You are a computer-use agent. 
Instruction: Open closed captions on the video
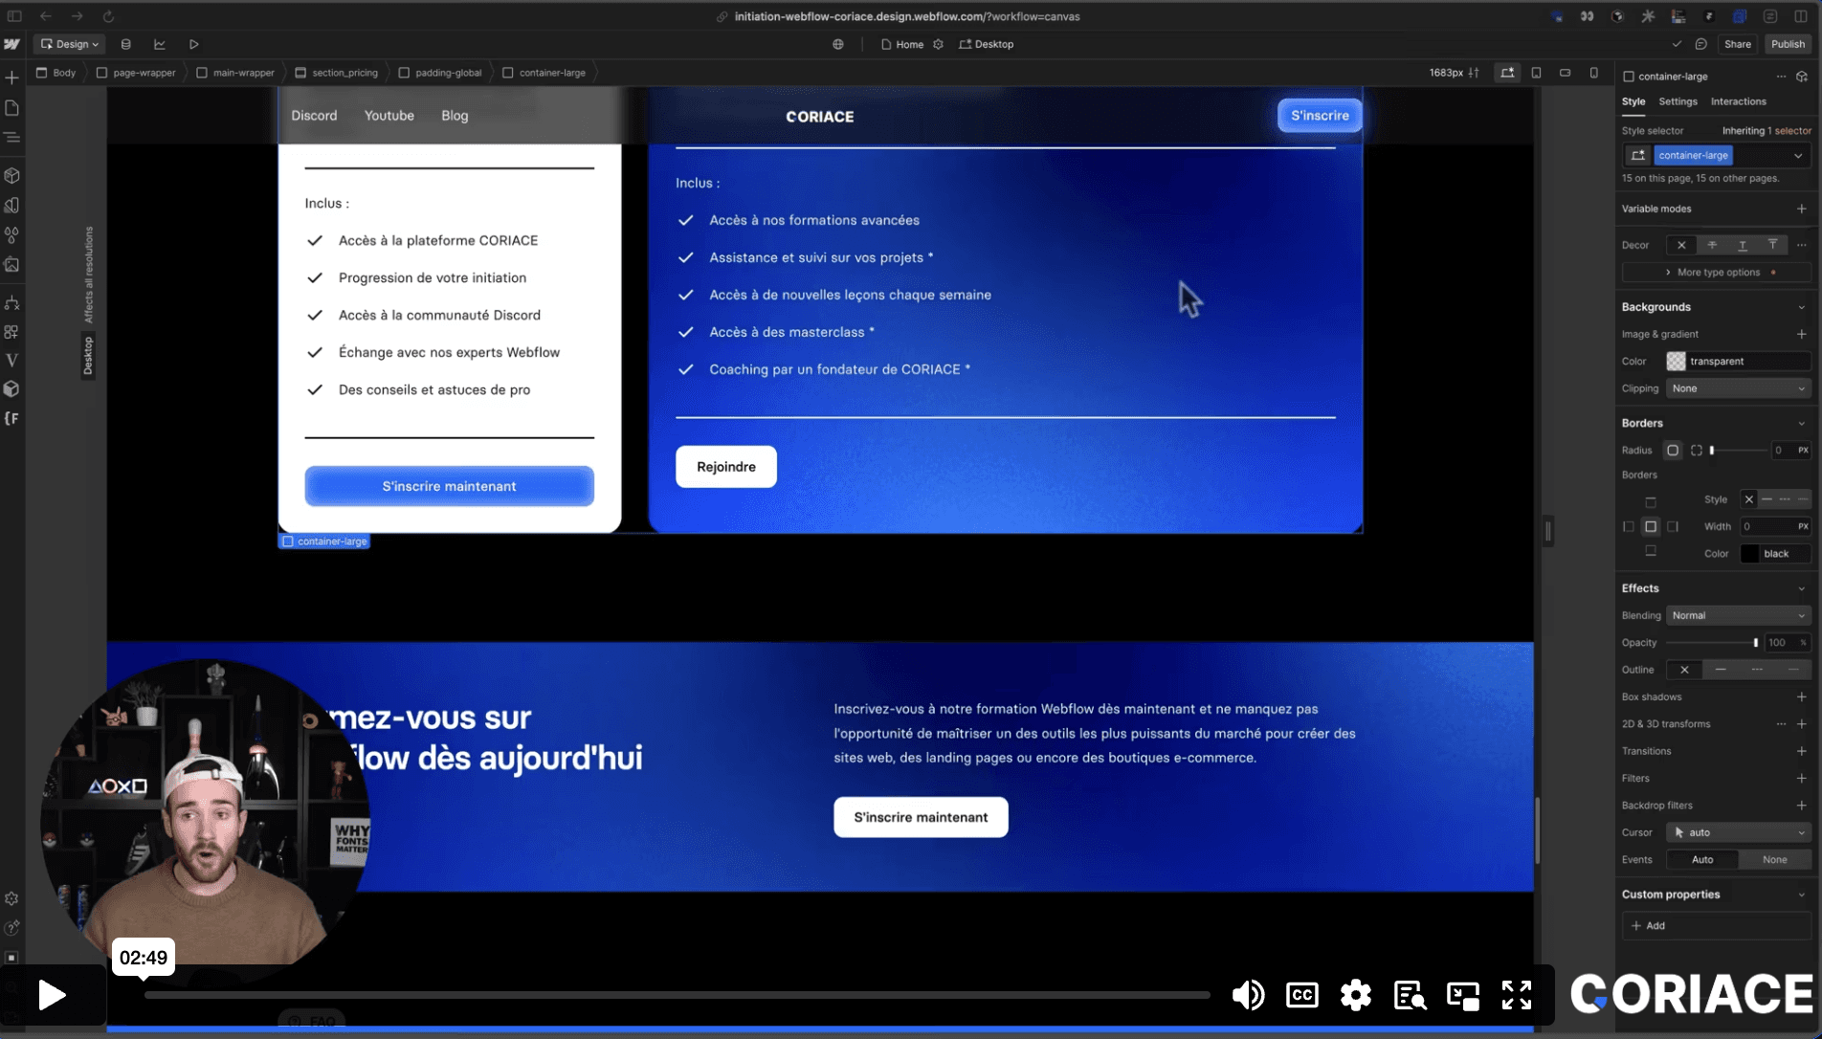1302,995
